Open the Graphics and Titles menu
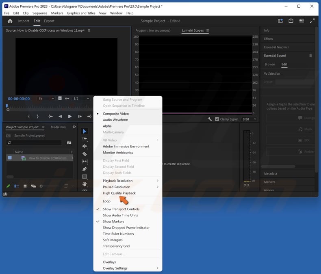 [81, 13]
